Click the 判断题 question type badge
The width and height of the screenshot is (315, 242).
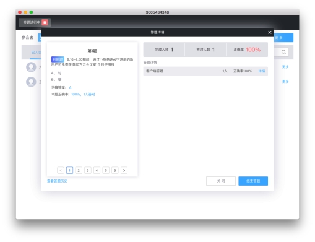(x=58, y=59)
